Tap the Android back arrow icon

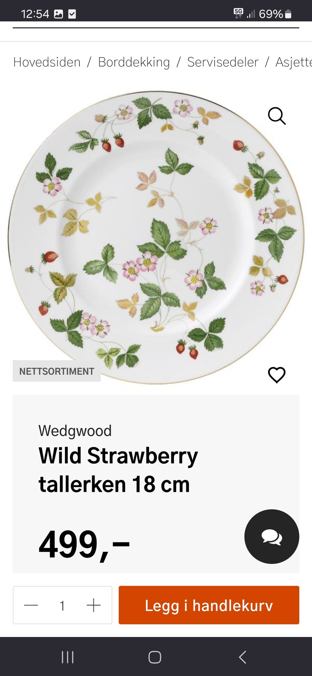point(242,657)
